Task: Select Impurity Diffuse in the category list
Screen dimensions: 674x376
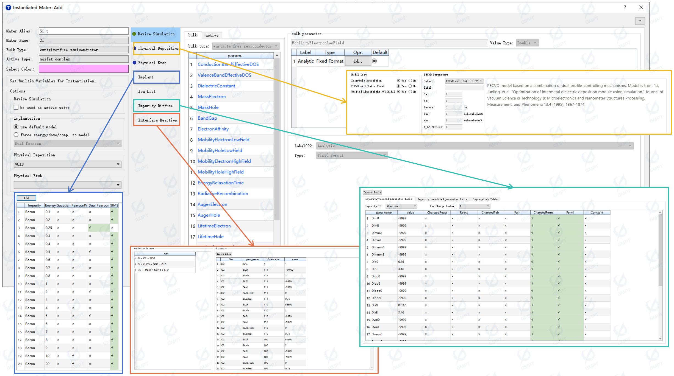Action: pos(157,106)
